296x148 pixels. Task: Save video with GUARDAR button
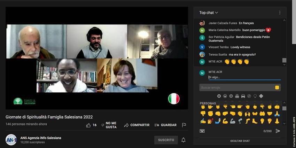(x=165, y=125)
